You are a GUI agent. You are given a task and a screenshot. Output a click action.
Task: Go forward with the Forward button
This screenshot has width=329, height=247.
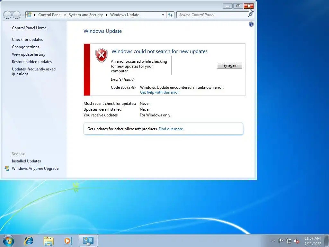(17, 15)
